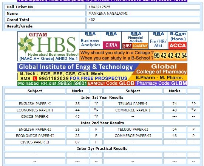Screen dimensions: 204x166
Task: Click the red ACCA logo
Action: pos(178,46)
